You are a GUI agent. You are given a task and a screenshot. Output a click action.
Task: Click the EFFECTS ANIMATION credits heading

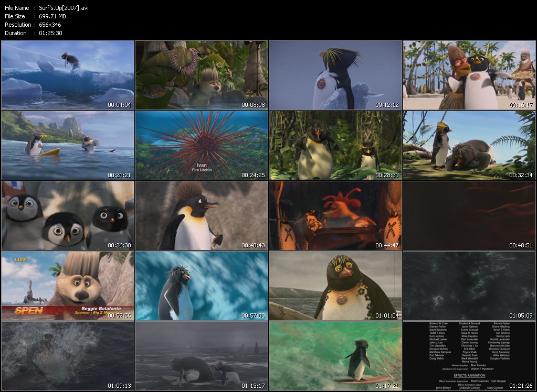pyautogui.click(x=469, y=375)
